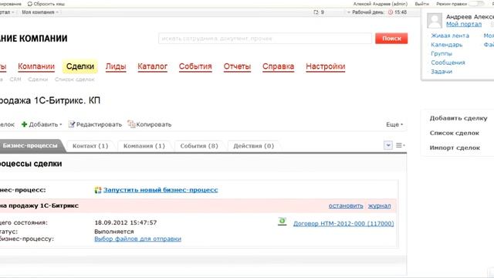494x278 pixels.
Task: Expand the Добавить dropdown menu
Action: pos(60,125)
